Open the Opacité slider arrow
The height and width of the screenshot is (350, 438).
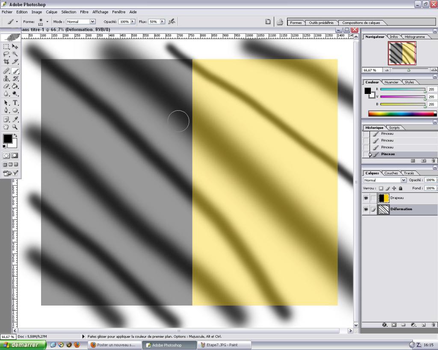[133, 21]
